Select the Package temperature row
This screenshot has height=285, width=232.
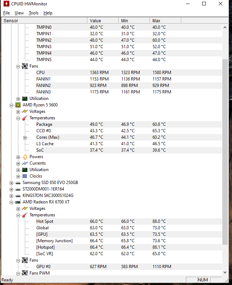(x=129, y=124)
